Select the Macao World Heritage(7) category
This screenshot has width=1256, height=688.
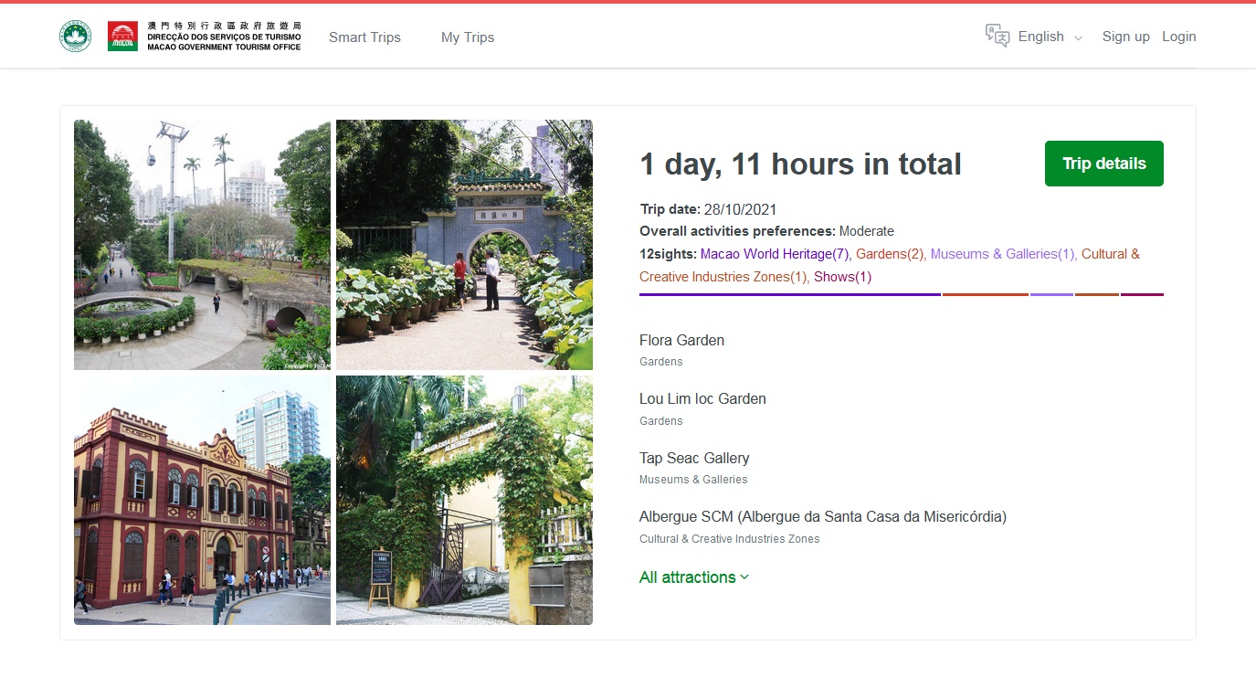click(x=775, y=254)
